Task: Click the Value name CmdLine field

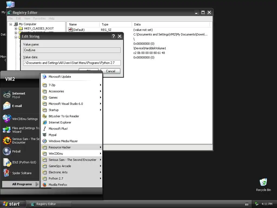Action: click(x=72, y=50)
